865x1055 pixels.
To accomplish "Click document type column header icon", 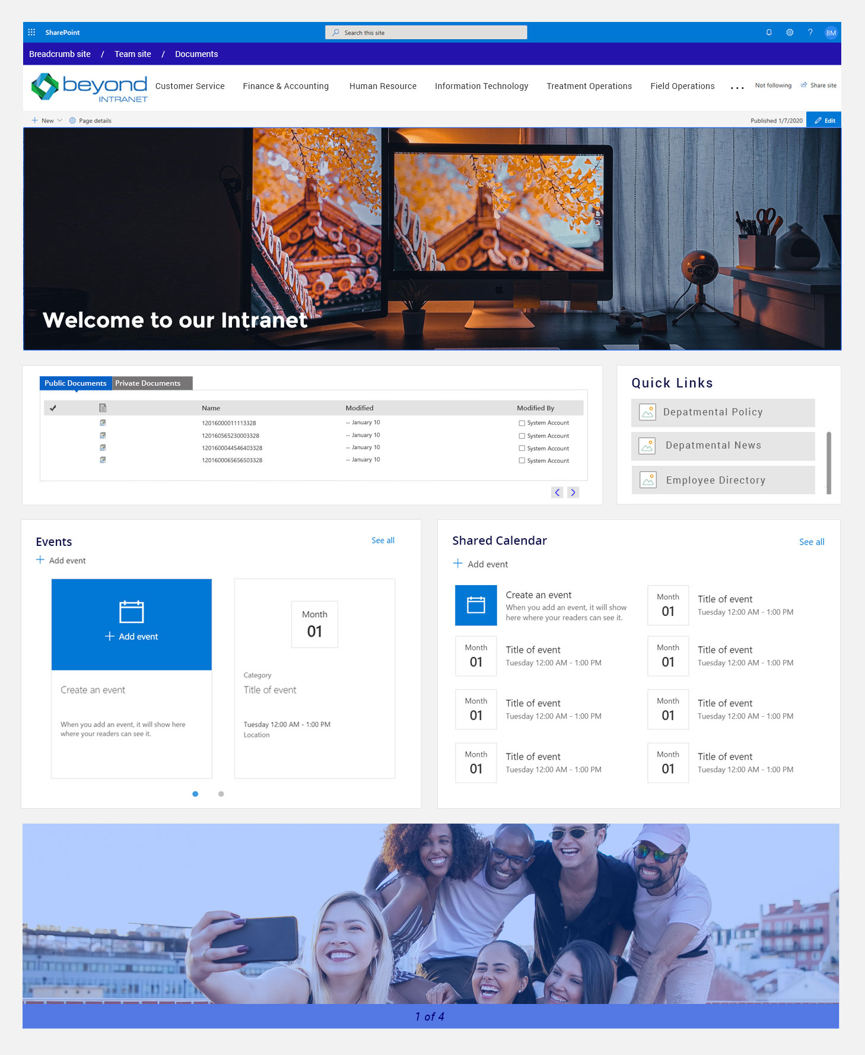I will pyautogui.click(x=103, y=408).
